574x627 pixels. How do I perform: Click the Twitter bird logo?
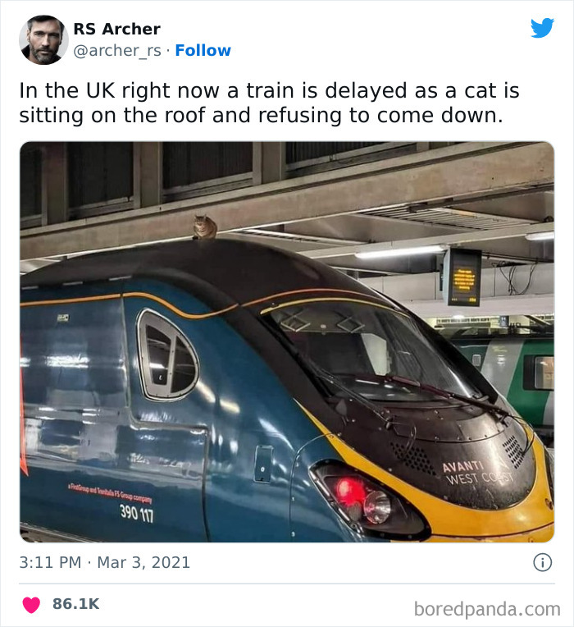[x=542, y=28]
